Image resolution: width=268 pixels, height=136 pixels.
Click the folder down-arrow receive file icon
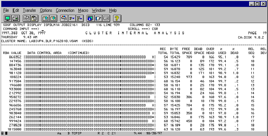pos(53,18)
